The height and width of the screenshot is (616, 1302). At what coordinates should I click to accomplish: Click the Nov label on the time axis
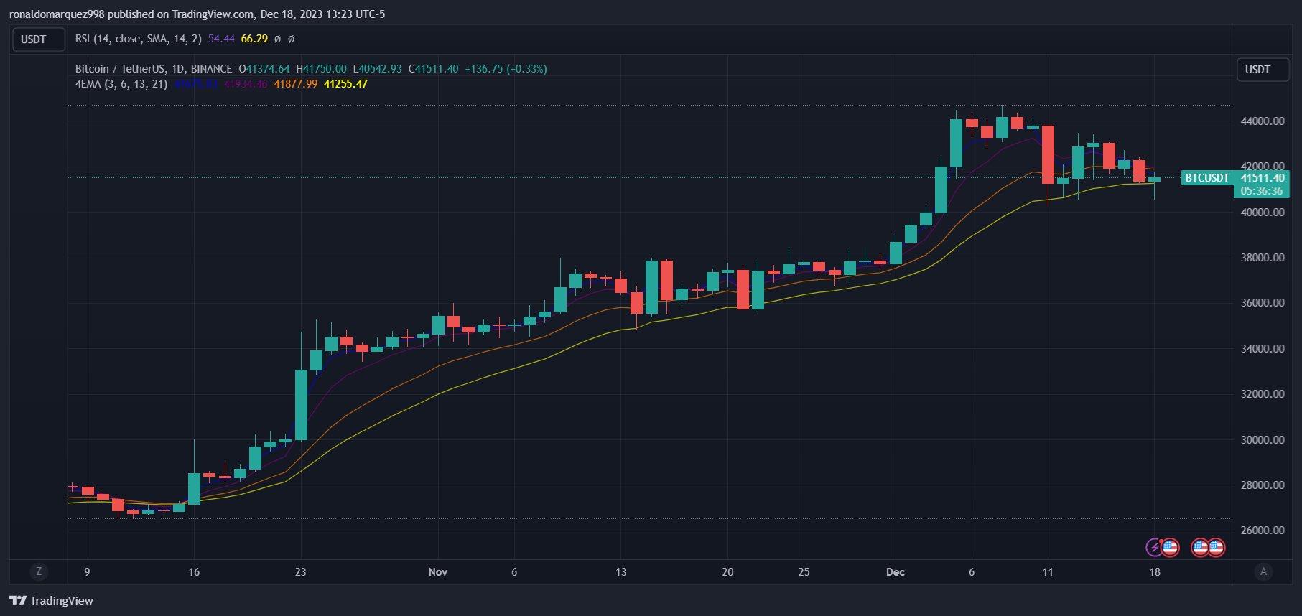[437, 572]
